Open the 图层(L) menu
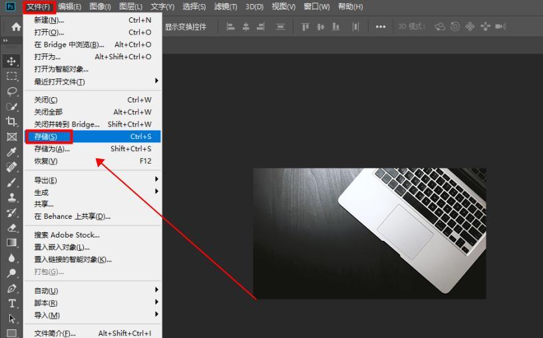Image resolution: width=543 pixels, height=338 pixels. click(130, 7)
